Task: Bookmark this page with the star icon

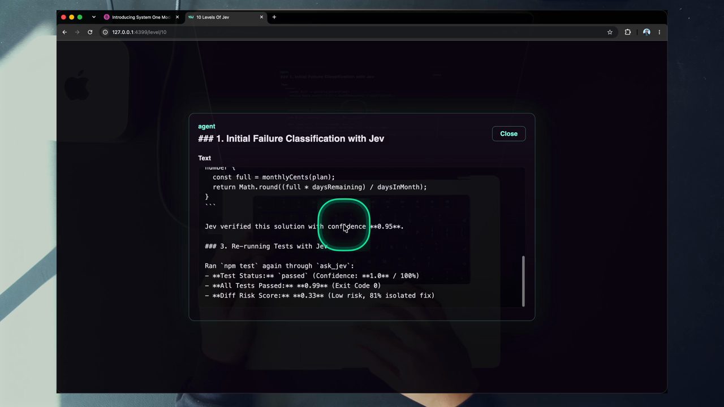Action: [610, 32]
